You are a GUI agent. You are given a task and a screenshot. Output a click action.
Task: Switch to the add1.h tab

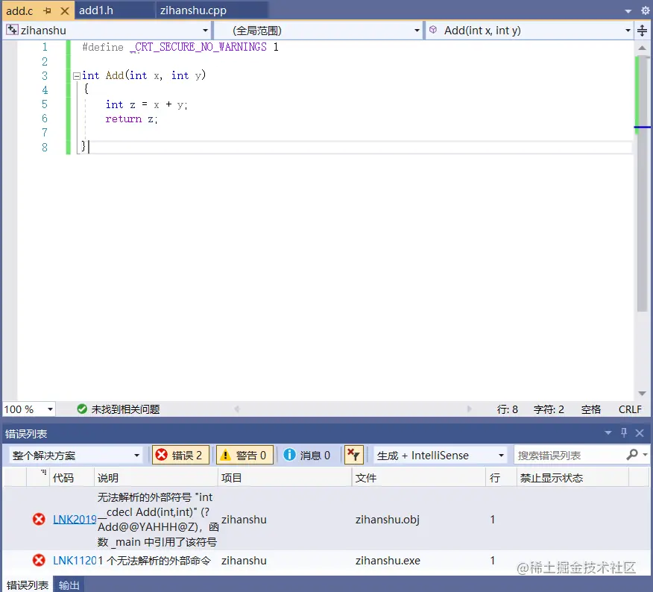tap(96, 10)
